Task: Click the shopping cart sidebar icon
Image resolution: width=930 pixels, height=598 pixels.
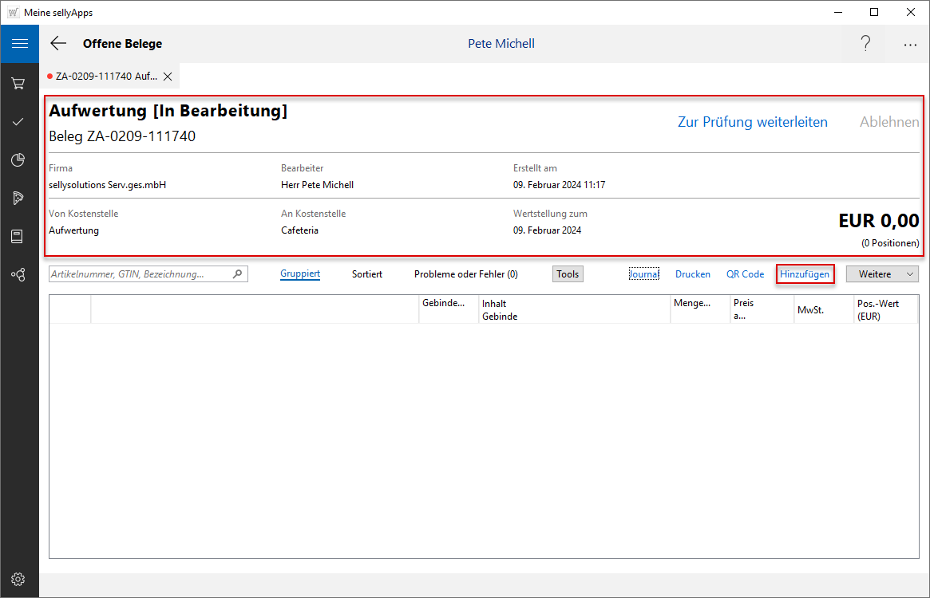Action: click(19, 83)
